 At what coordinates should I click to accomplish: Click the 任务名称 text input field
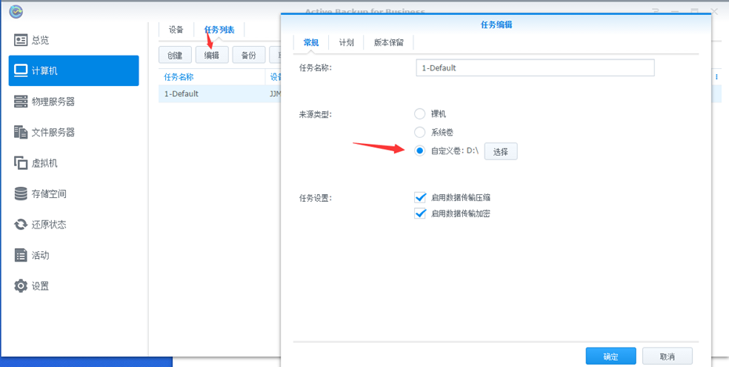[x=535, y=68]
